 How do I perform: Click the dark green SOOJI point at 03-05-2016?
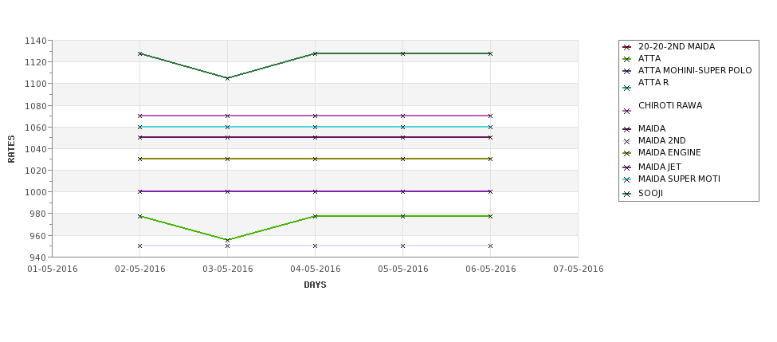[227, 78]
